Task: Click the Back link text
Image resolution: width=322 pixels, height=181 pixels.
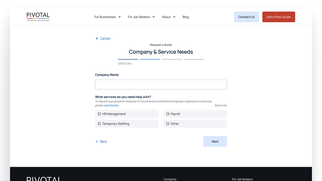Action: (x=103, y=142)
